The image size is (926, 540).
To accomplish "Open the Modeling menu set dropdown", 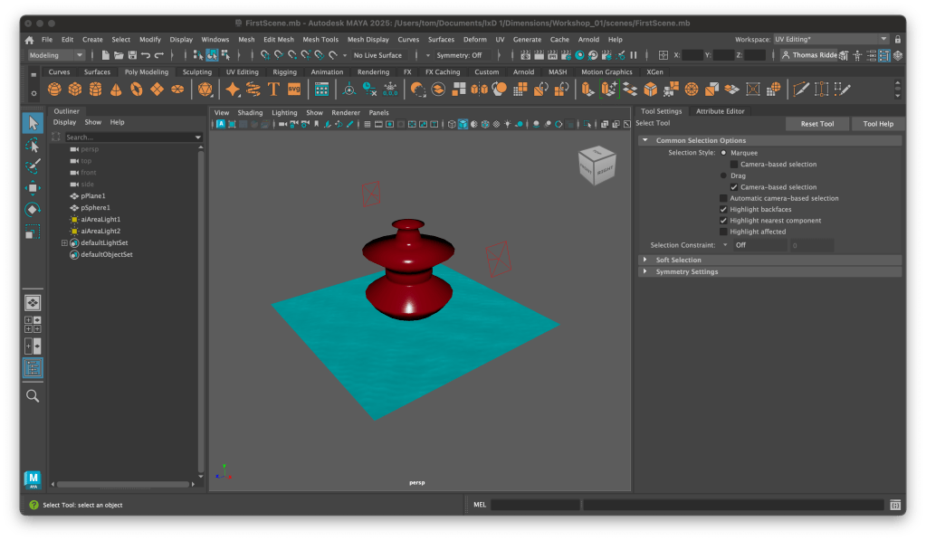I will 56,55.
